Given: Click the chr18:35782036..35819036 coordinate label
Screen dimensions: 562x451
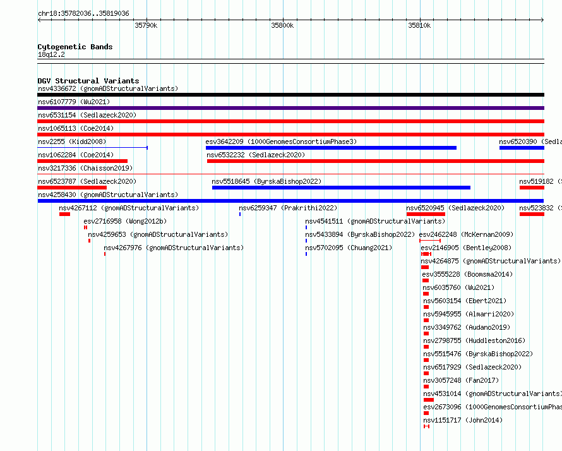Looking at the screenshot, I should (x=83, y=13).
